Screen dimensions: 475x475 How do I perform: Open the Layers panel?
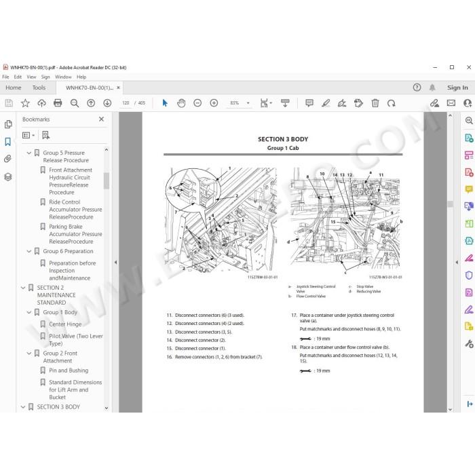8,177
